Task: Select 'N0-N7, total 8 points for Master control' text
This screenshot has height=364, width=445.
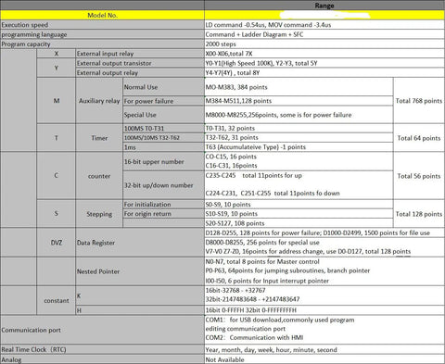Action: (262, 261)
